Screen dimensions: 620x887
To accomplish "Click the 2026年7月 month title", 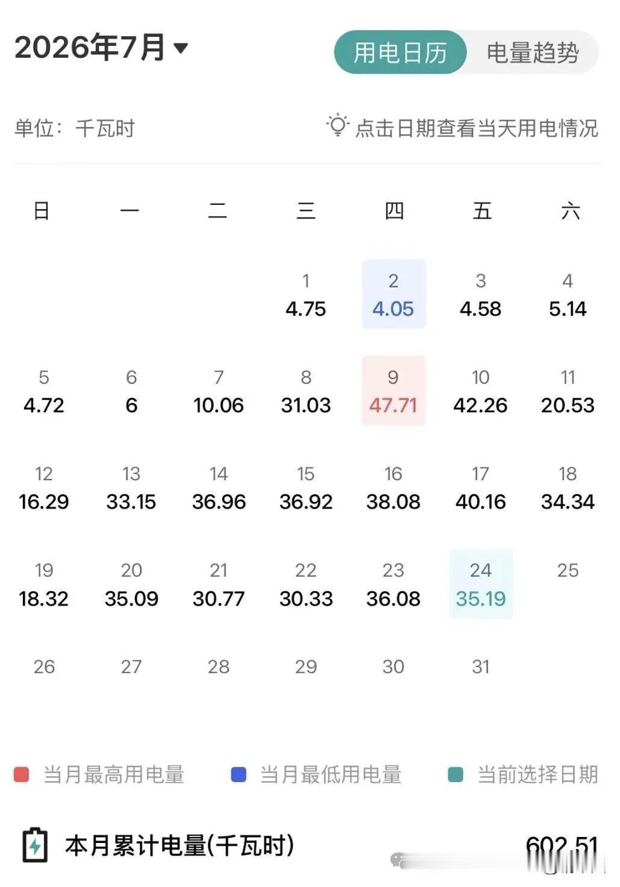I will [90, 47].
